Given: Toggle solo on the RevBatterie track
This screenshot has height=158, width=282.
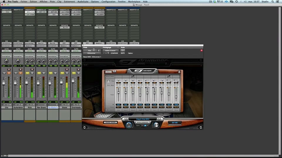Looking at the screenshot, I should [x=51, y=73].
